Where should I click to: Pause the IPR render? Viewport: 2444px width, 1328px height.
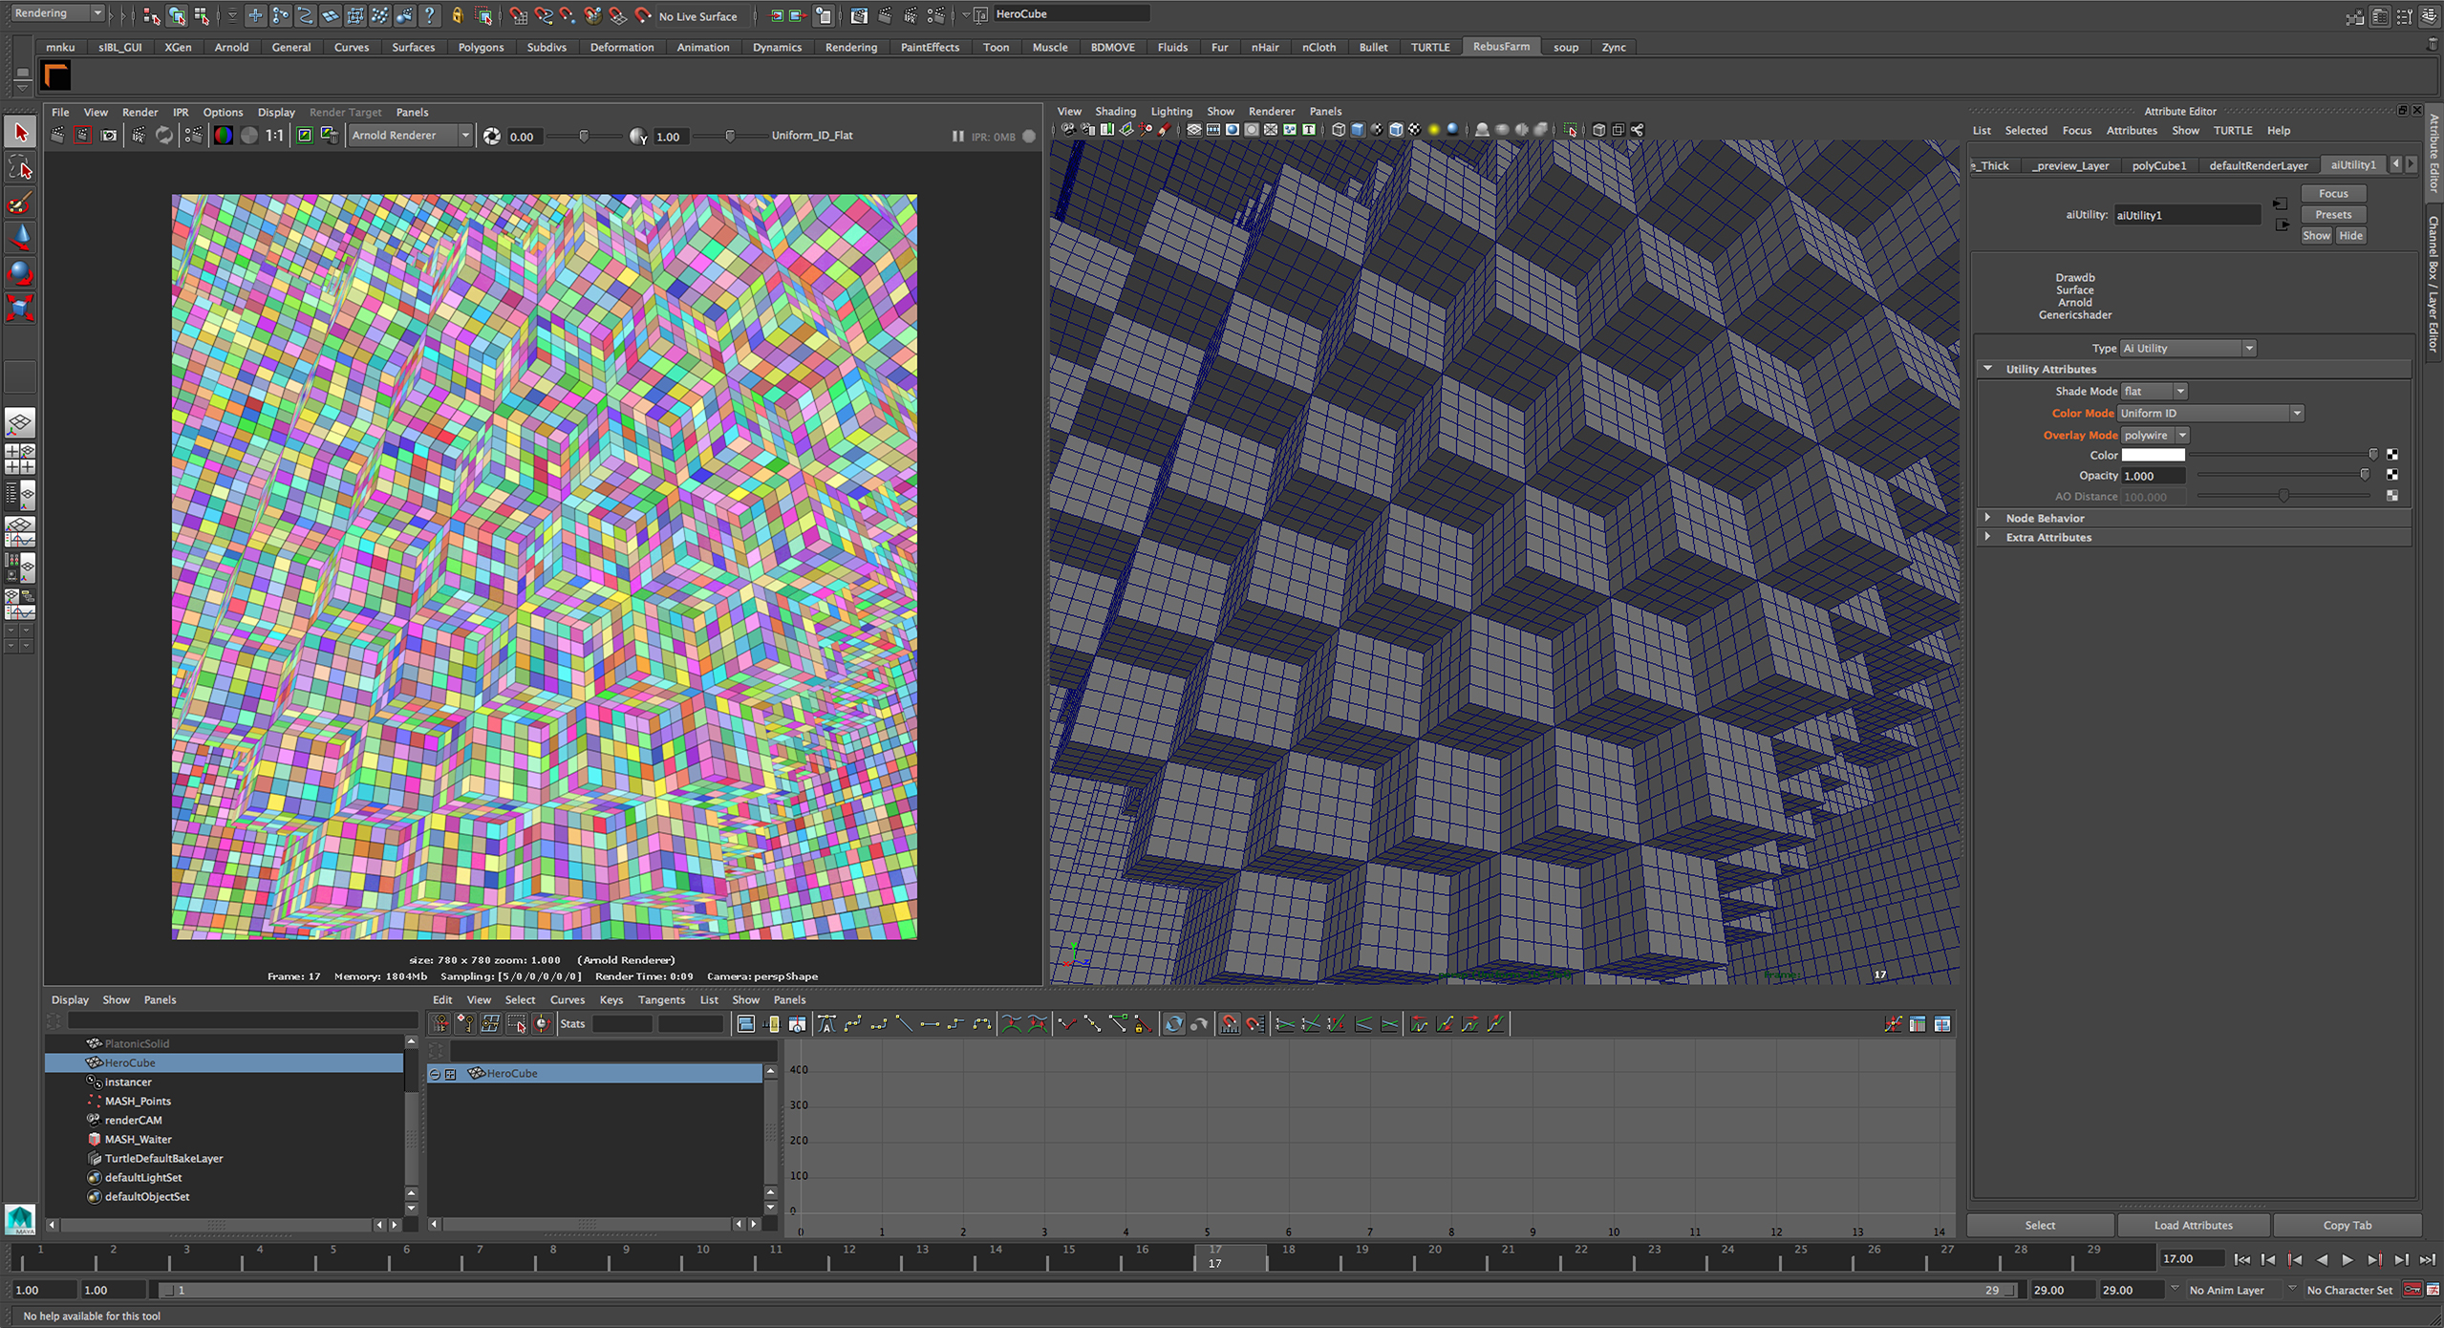[x=957, y=136]
